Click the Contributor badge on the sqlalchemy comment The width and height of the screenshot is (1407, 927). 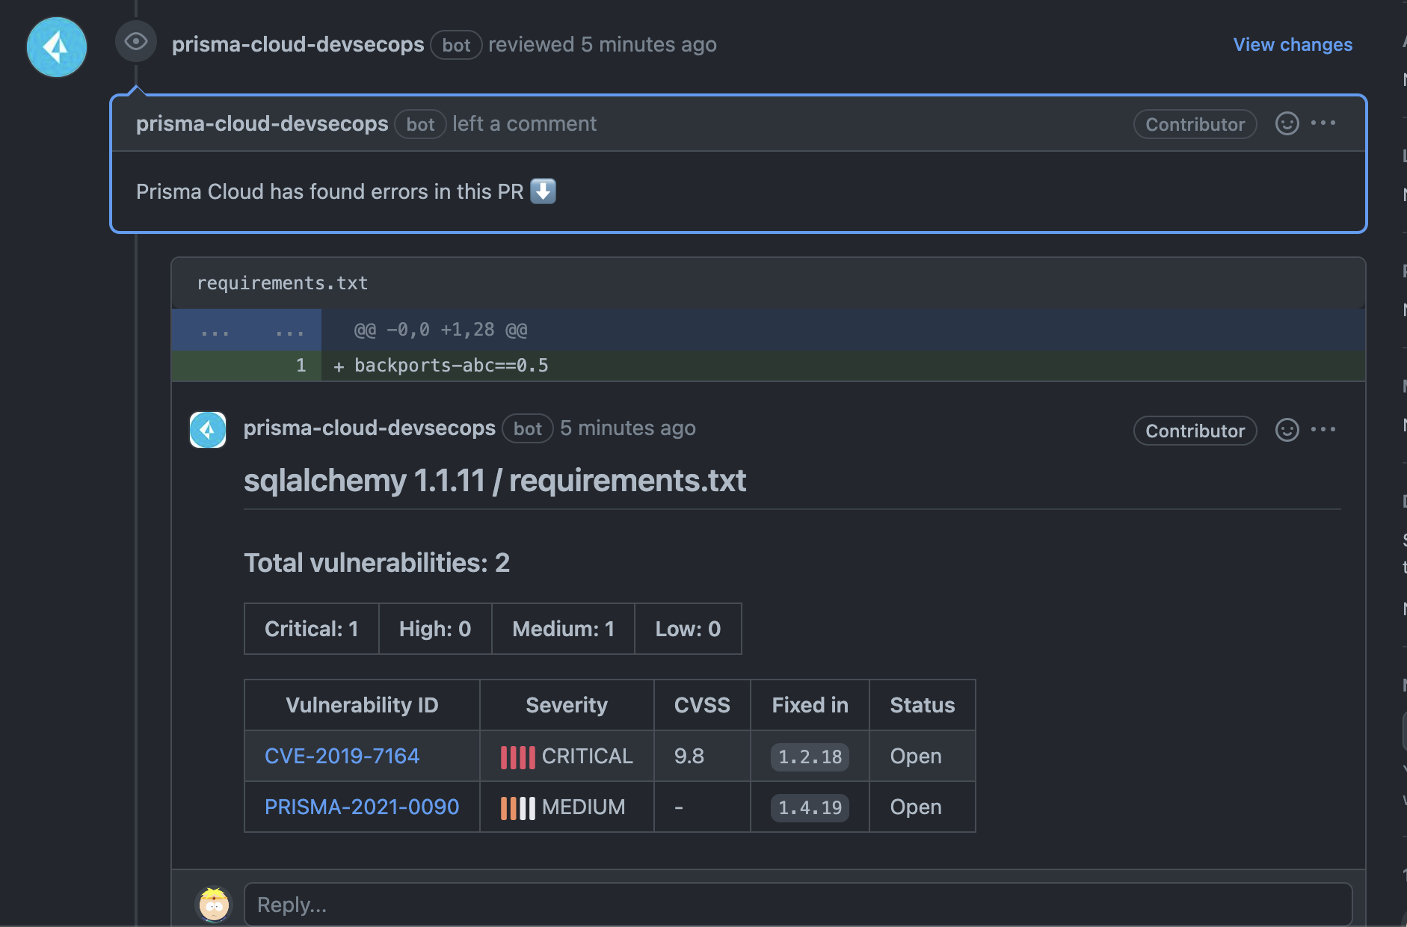1195,431
